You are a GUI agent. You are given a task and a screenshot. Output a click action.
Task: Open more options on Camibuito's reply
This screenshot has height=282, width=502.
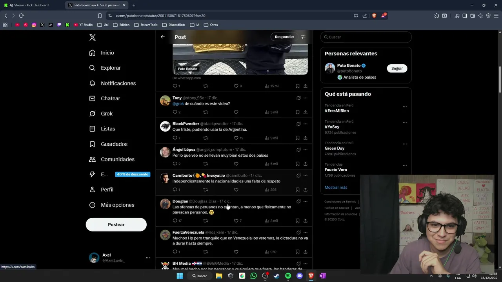click(x=306, y=175)
